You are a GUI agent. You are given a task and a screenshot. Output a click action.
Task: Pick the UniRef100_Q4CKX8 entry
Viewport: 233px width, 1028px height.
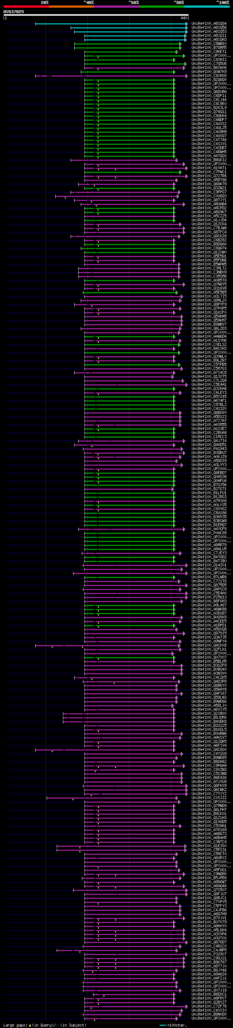(209, 645)
